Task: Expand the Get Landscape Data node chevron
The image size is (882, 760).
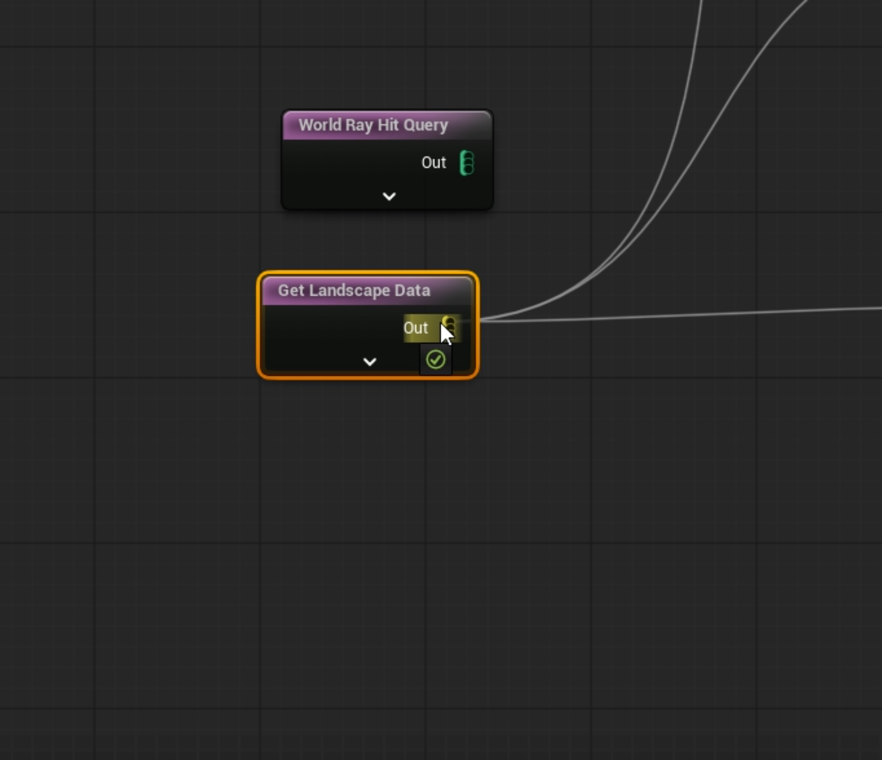Action: (369, 361)
